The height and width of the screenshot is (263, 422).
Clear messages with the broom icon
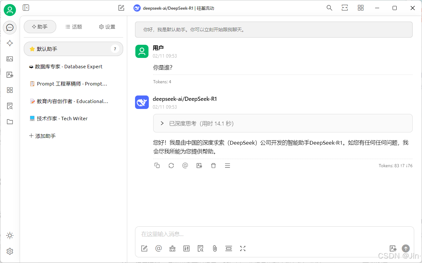(173, 249)
